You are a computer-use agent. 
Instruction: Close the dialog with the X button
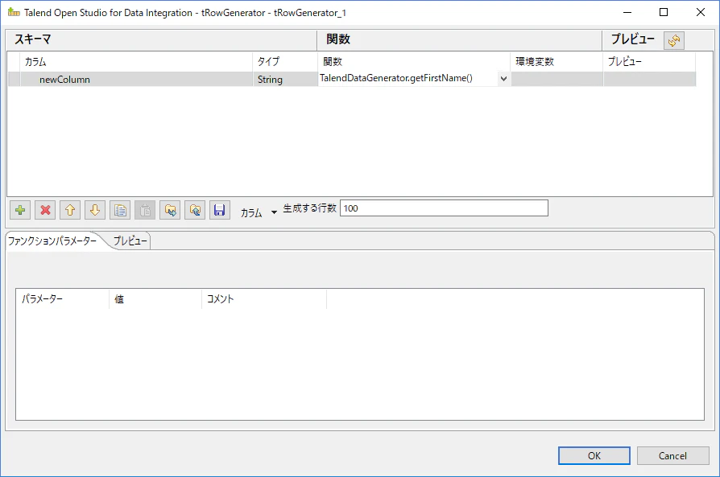click(700, 12)
